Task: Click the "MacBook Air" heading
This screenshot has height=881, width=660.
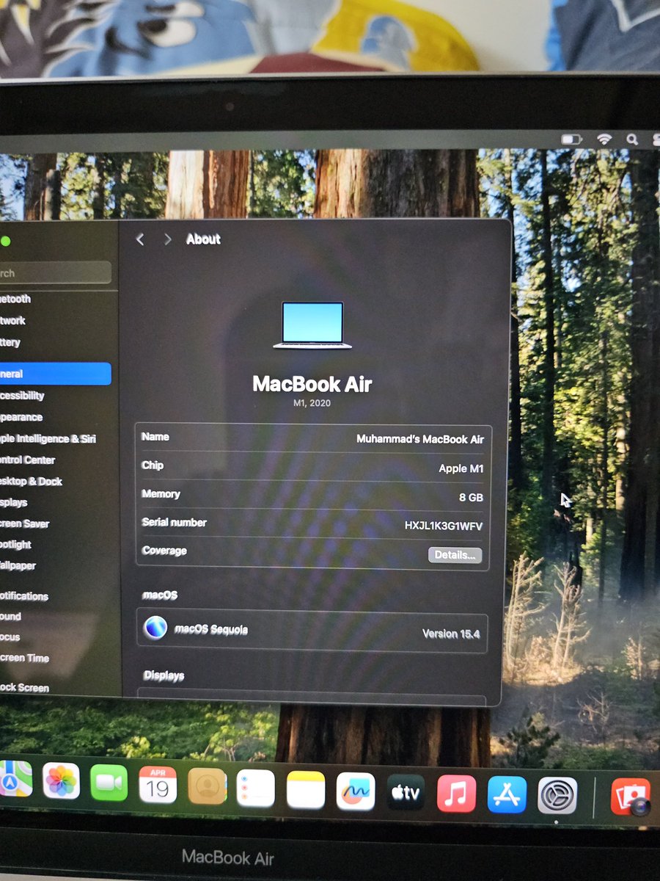Action: tap(312, 384)
